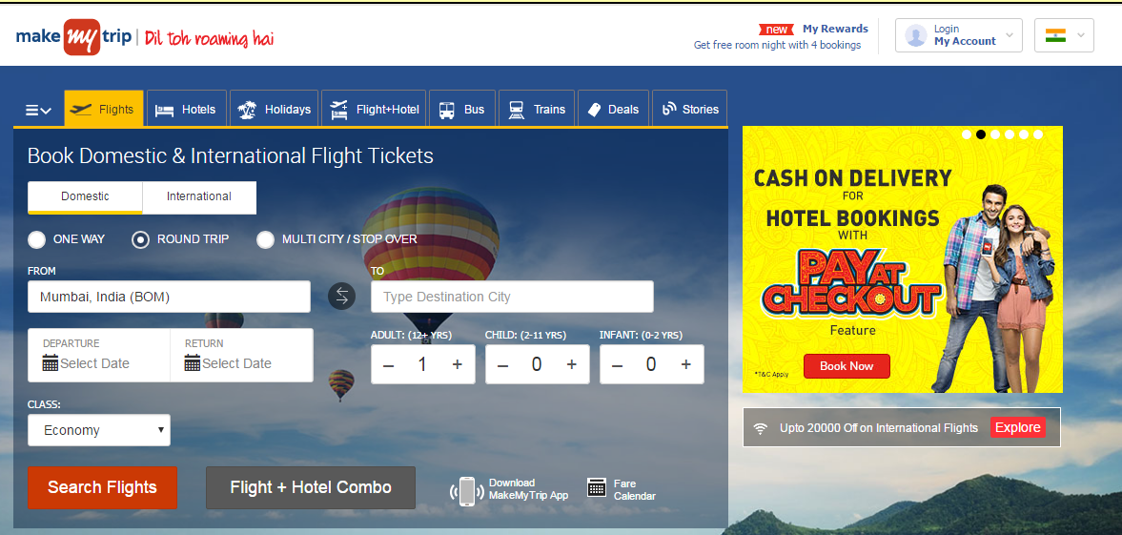Increase adult count with the plus icon

[x=458, y=364]
